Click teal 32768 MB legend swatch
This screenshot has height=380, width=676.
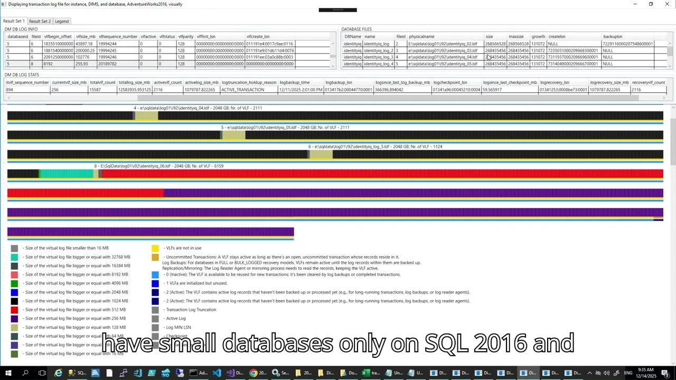point(14,257)
